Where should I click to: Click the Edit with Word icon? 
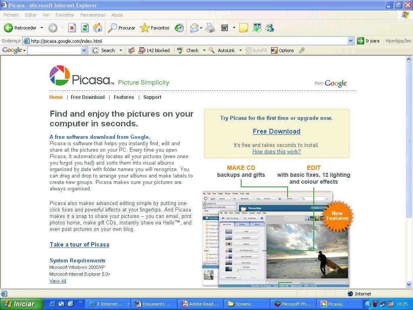tap(225, 28)
